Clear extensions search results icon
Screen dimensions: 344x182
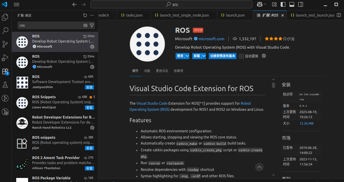85,25
